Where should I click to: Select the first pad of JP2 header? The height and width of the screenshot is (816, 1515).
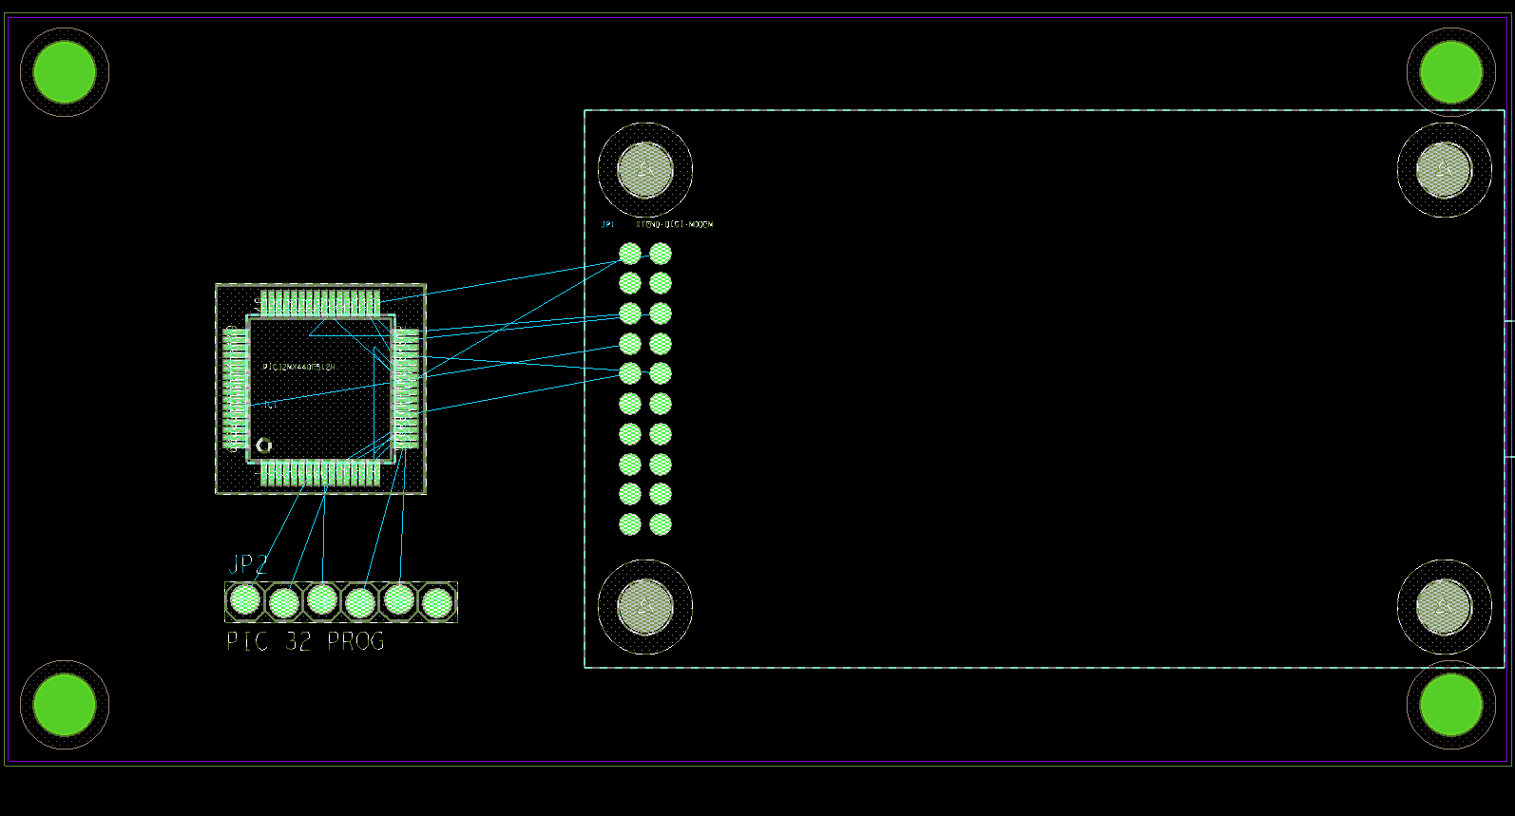point(245,599)
